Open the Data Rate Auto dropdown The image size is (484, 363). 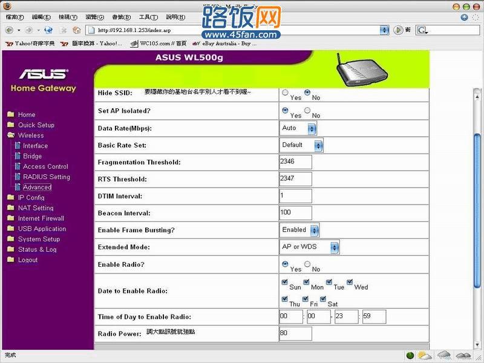click(298, 128)
